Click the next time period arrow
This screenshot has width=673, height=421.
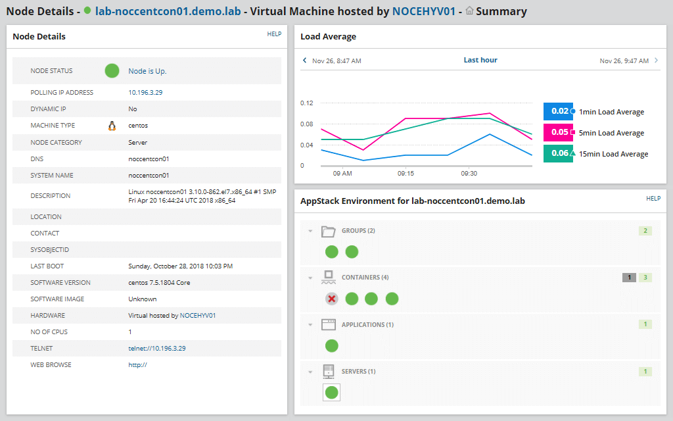pos(655,60)
